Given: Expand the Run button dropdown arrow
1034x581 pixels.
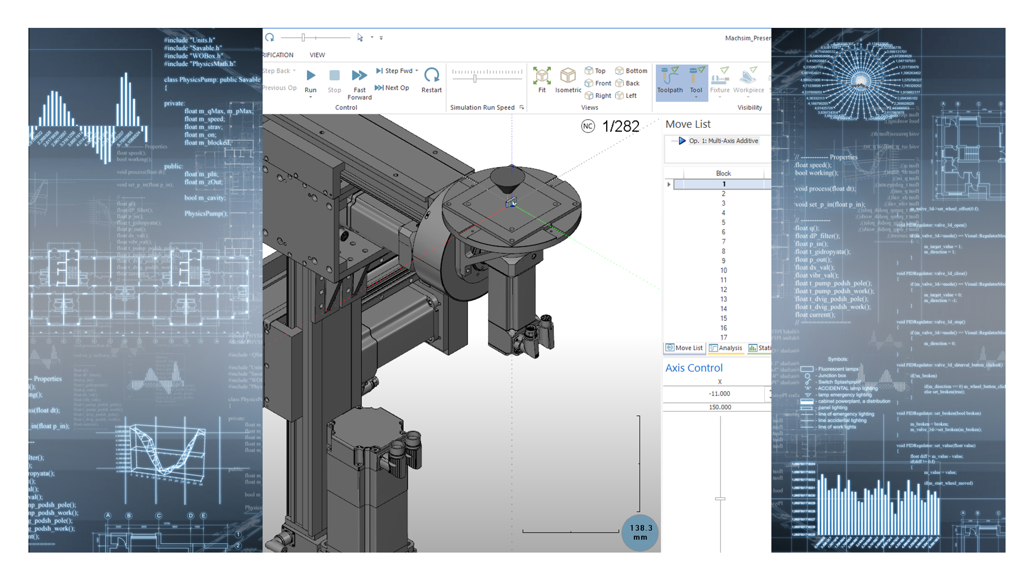Looking at the screenshot, I should coord(310,97).
